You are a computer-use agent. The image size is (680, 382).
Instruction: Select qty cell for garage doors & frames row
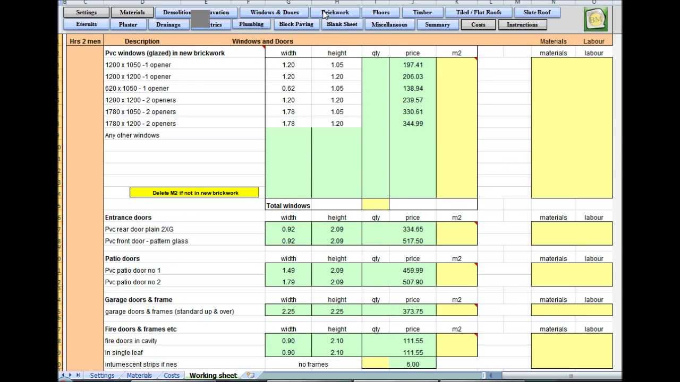coord(376,311)
